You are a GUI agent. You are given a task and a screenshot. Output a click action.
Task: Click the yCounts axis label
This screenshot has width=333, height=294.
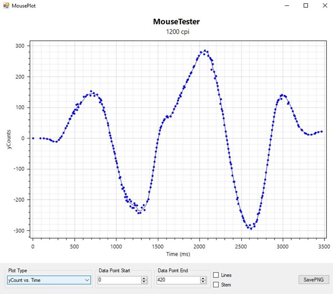click(9, 139)
